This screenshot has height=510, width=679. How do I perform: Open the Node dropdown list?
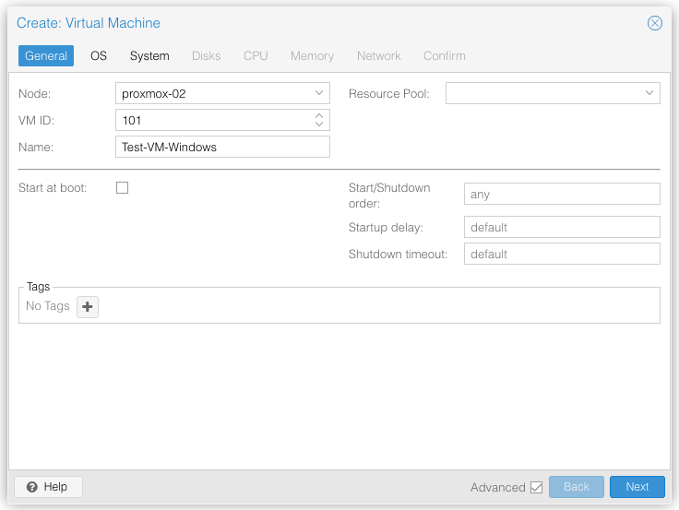click(319, 93)
